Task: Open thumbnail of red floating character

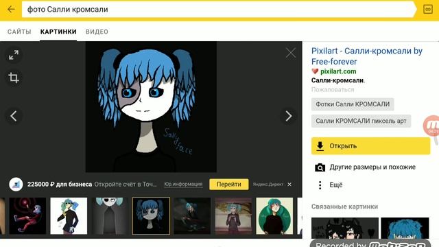Action: (27, 216)
